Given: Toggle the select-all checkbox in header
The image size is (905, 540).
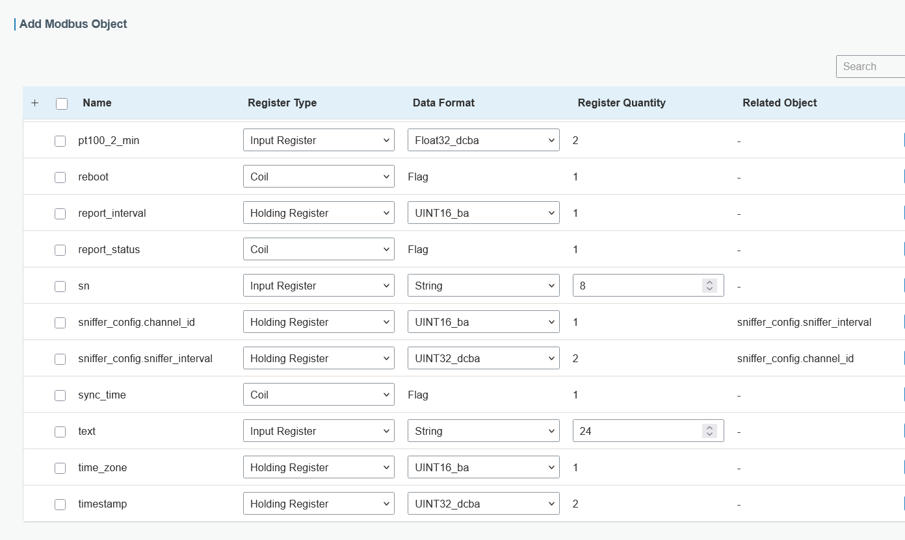Looking at the screenshot, I should [62, 104].
